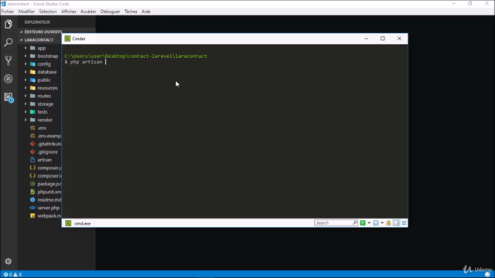Expand the resources folder arrow
This screenshot has width=495, height=278.
pyautogui.click(x=26, y=88)
